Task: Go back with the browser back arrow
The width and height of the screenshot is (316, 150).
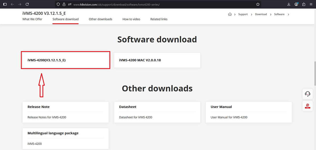Action: (12, 4)
